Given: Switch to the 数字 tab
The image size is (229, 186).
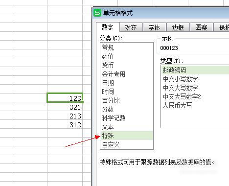Looking at the screenshot, I should (x=108, y=27).
